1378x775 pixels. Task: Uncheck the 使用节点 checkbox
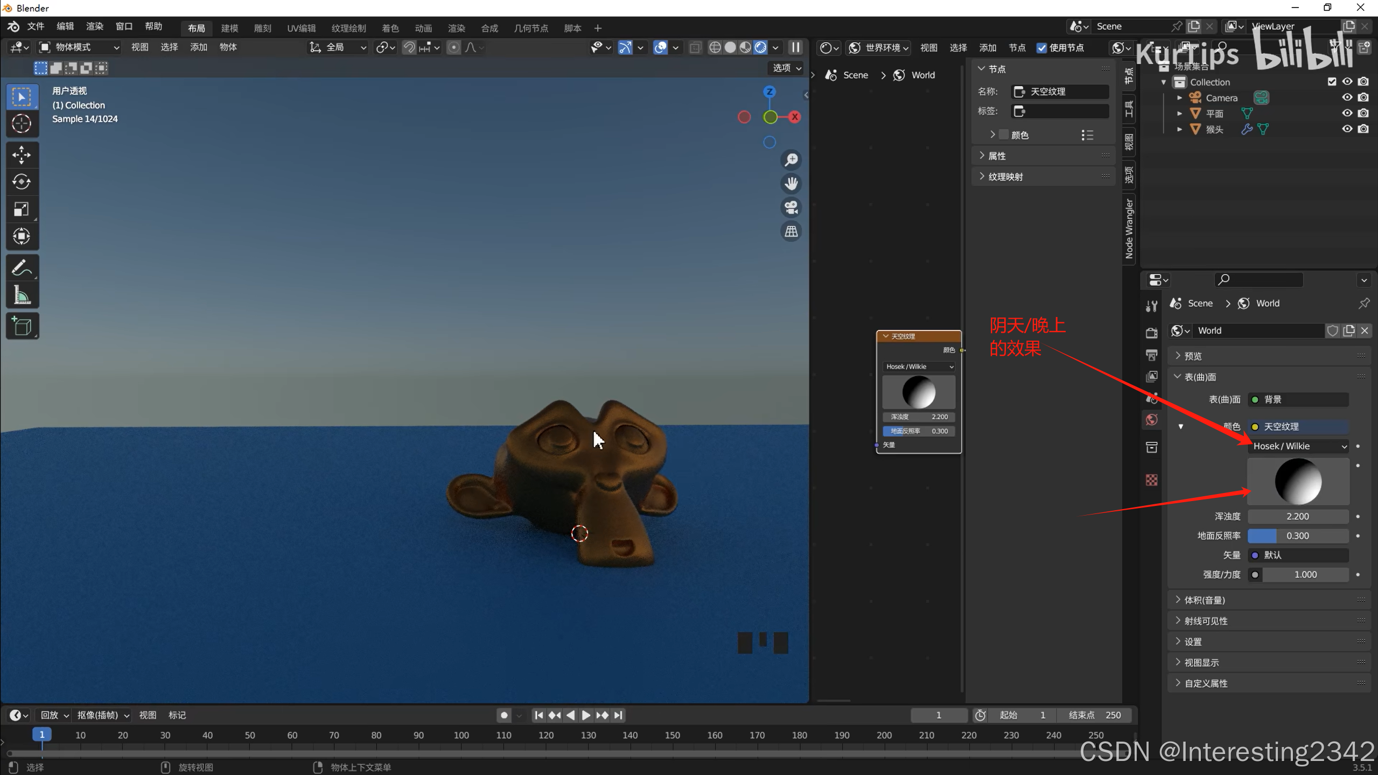tap(1041, 48)
